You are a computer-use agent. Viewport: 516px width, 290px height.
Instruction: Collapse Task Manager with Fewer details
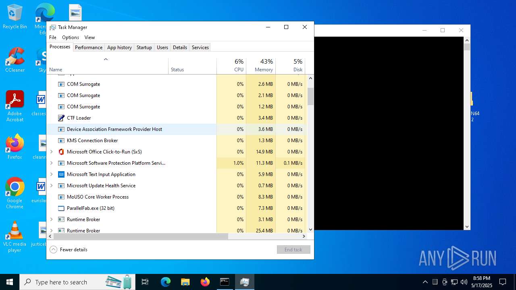click(x=69, y=250)
